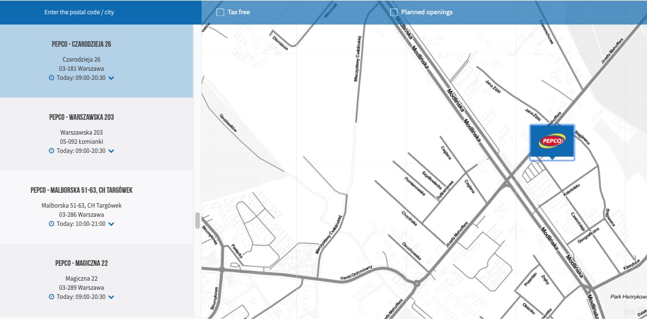Image resolution: width=647 pixels, height=328 pixels.
Task: Click the 'Malborska 51-63, CH Targówek' address line
Action: [x=82, y=205]
